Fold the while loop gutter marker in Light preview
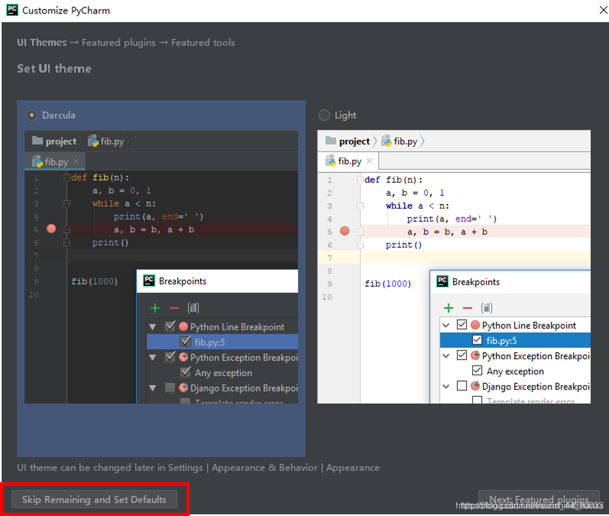The width and height of the screenshot is (609, 516). (x=360, y=206)
